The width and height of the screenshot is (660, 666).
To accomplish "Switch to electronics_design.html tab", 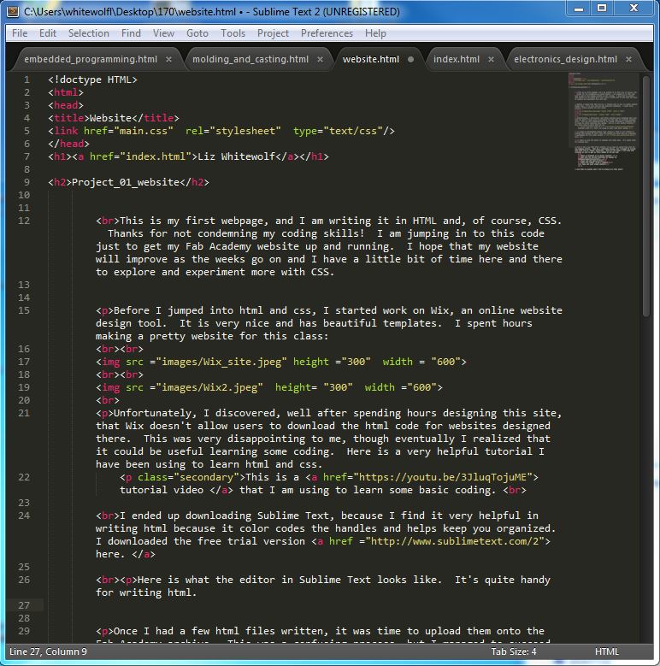I will pyautogui.click(x=565, y=59).
